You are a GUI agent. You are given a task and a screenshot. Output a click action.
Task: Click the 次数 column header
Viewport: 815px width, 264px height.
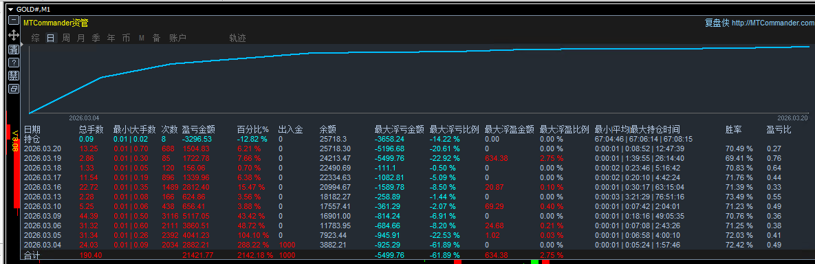tap(169, 129)
